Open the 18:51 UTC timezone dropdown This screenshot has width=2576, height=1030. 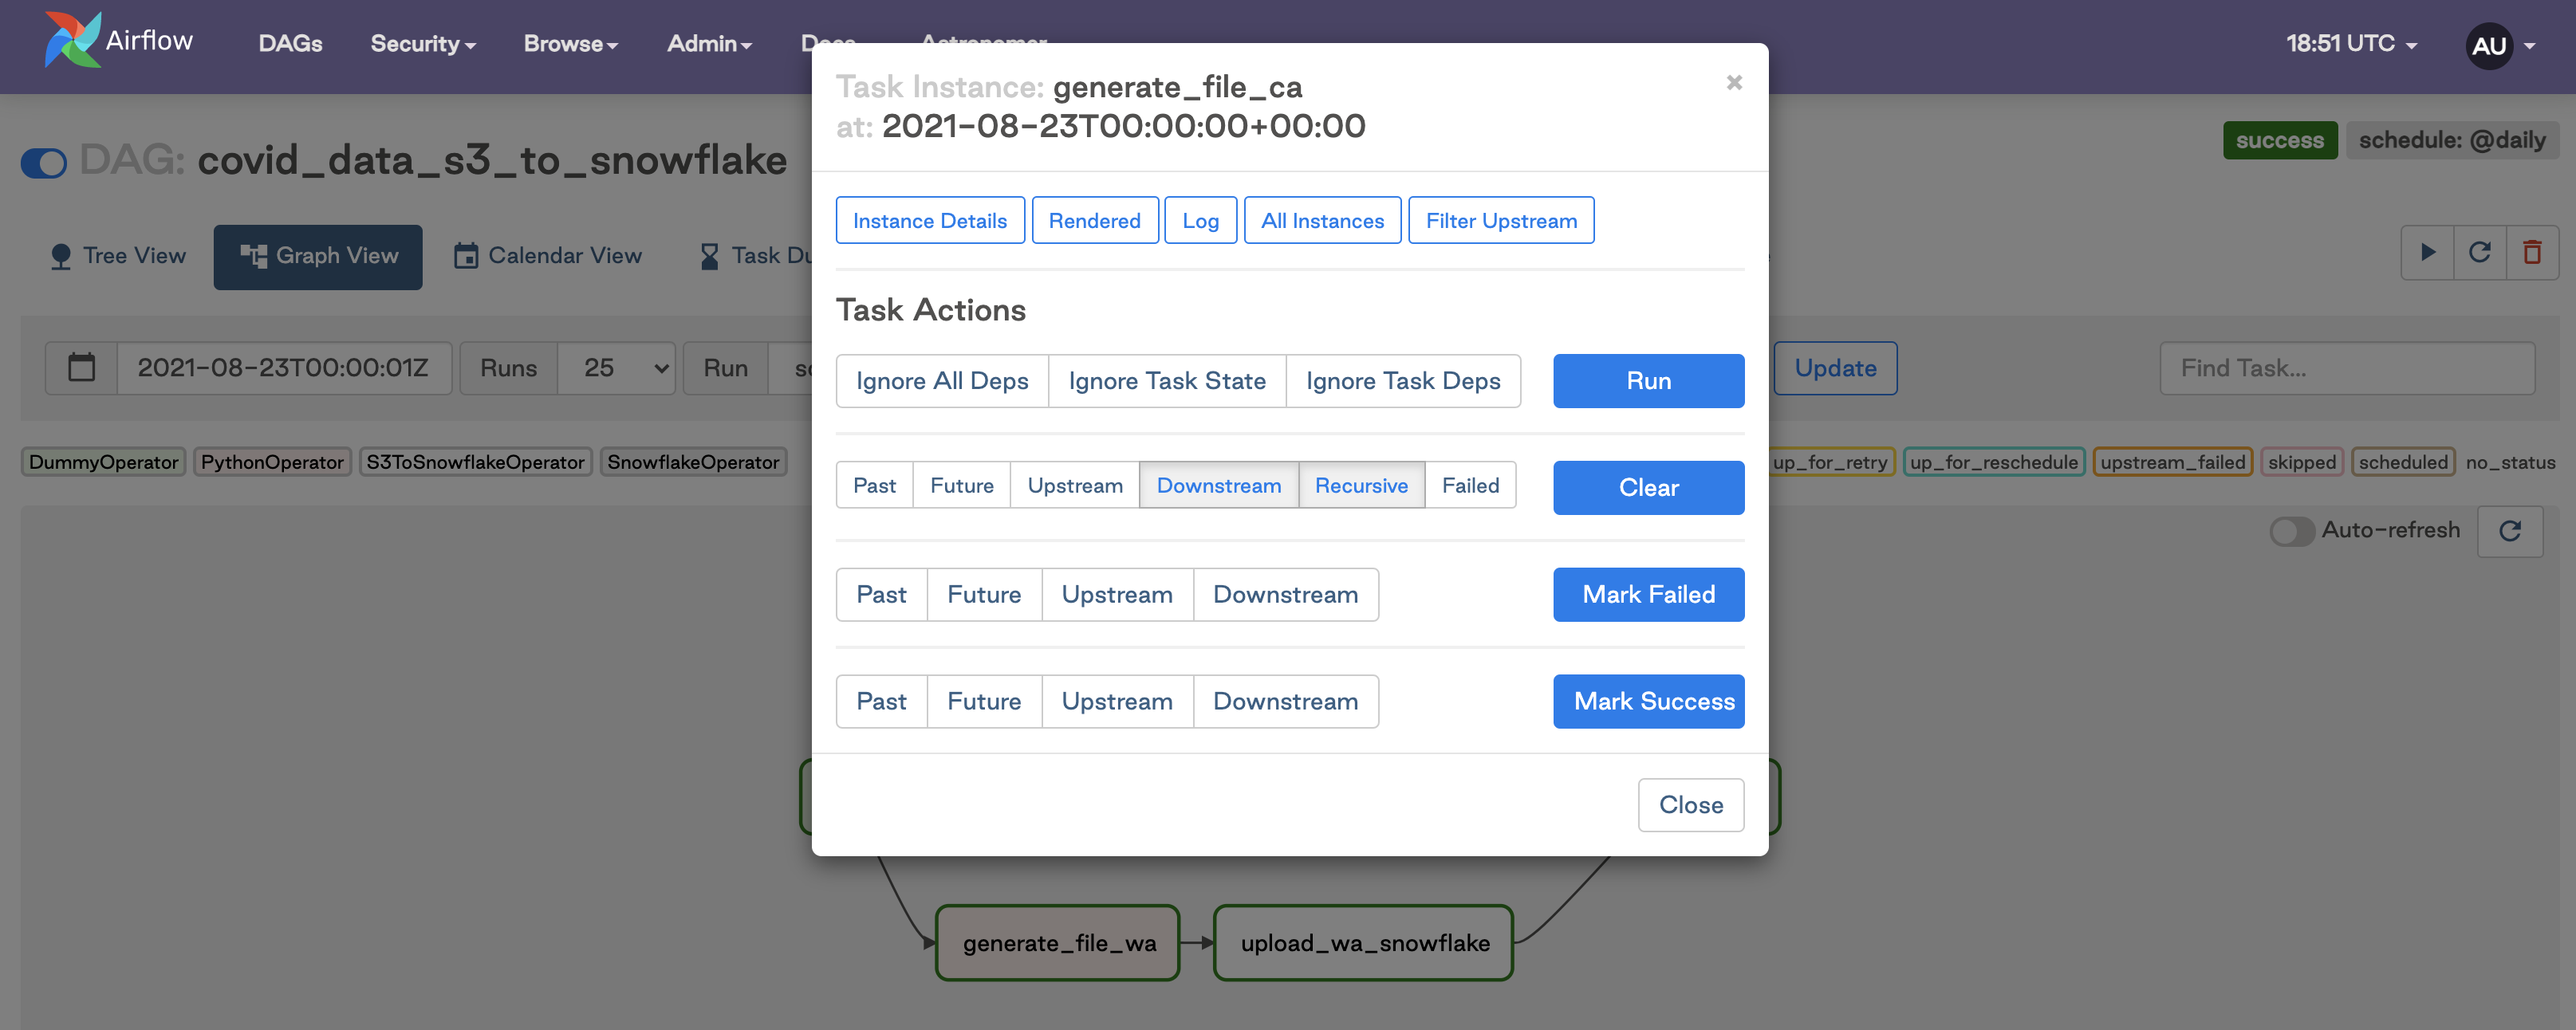pyautogui.click(x=2351, y=43)
